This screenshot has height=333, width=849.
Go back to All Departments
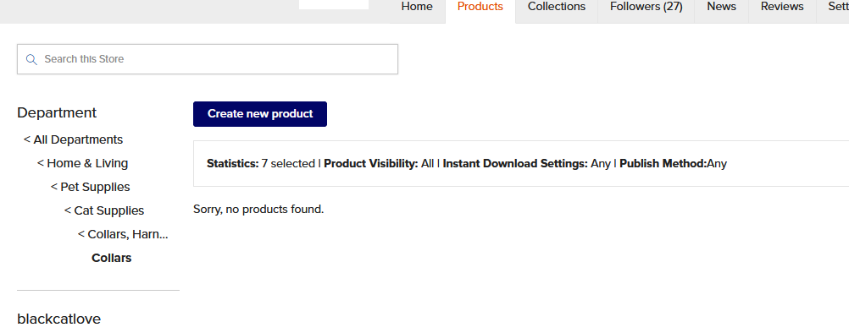(73, 139)
